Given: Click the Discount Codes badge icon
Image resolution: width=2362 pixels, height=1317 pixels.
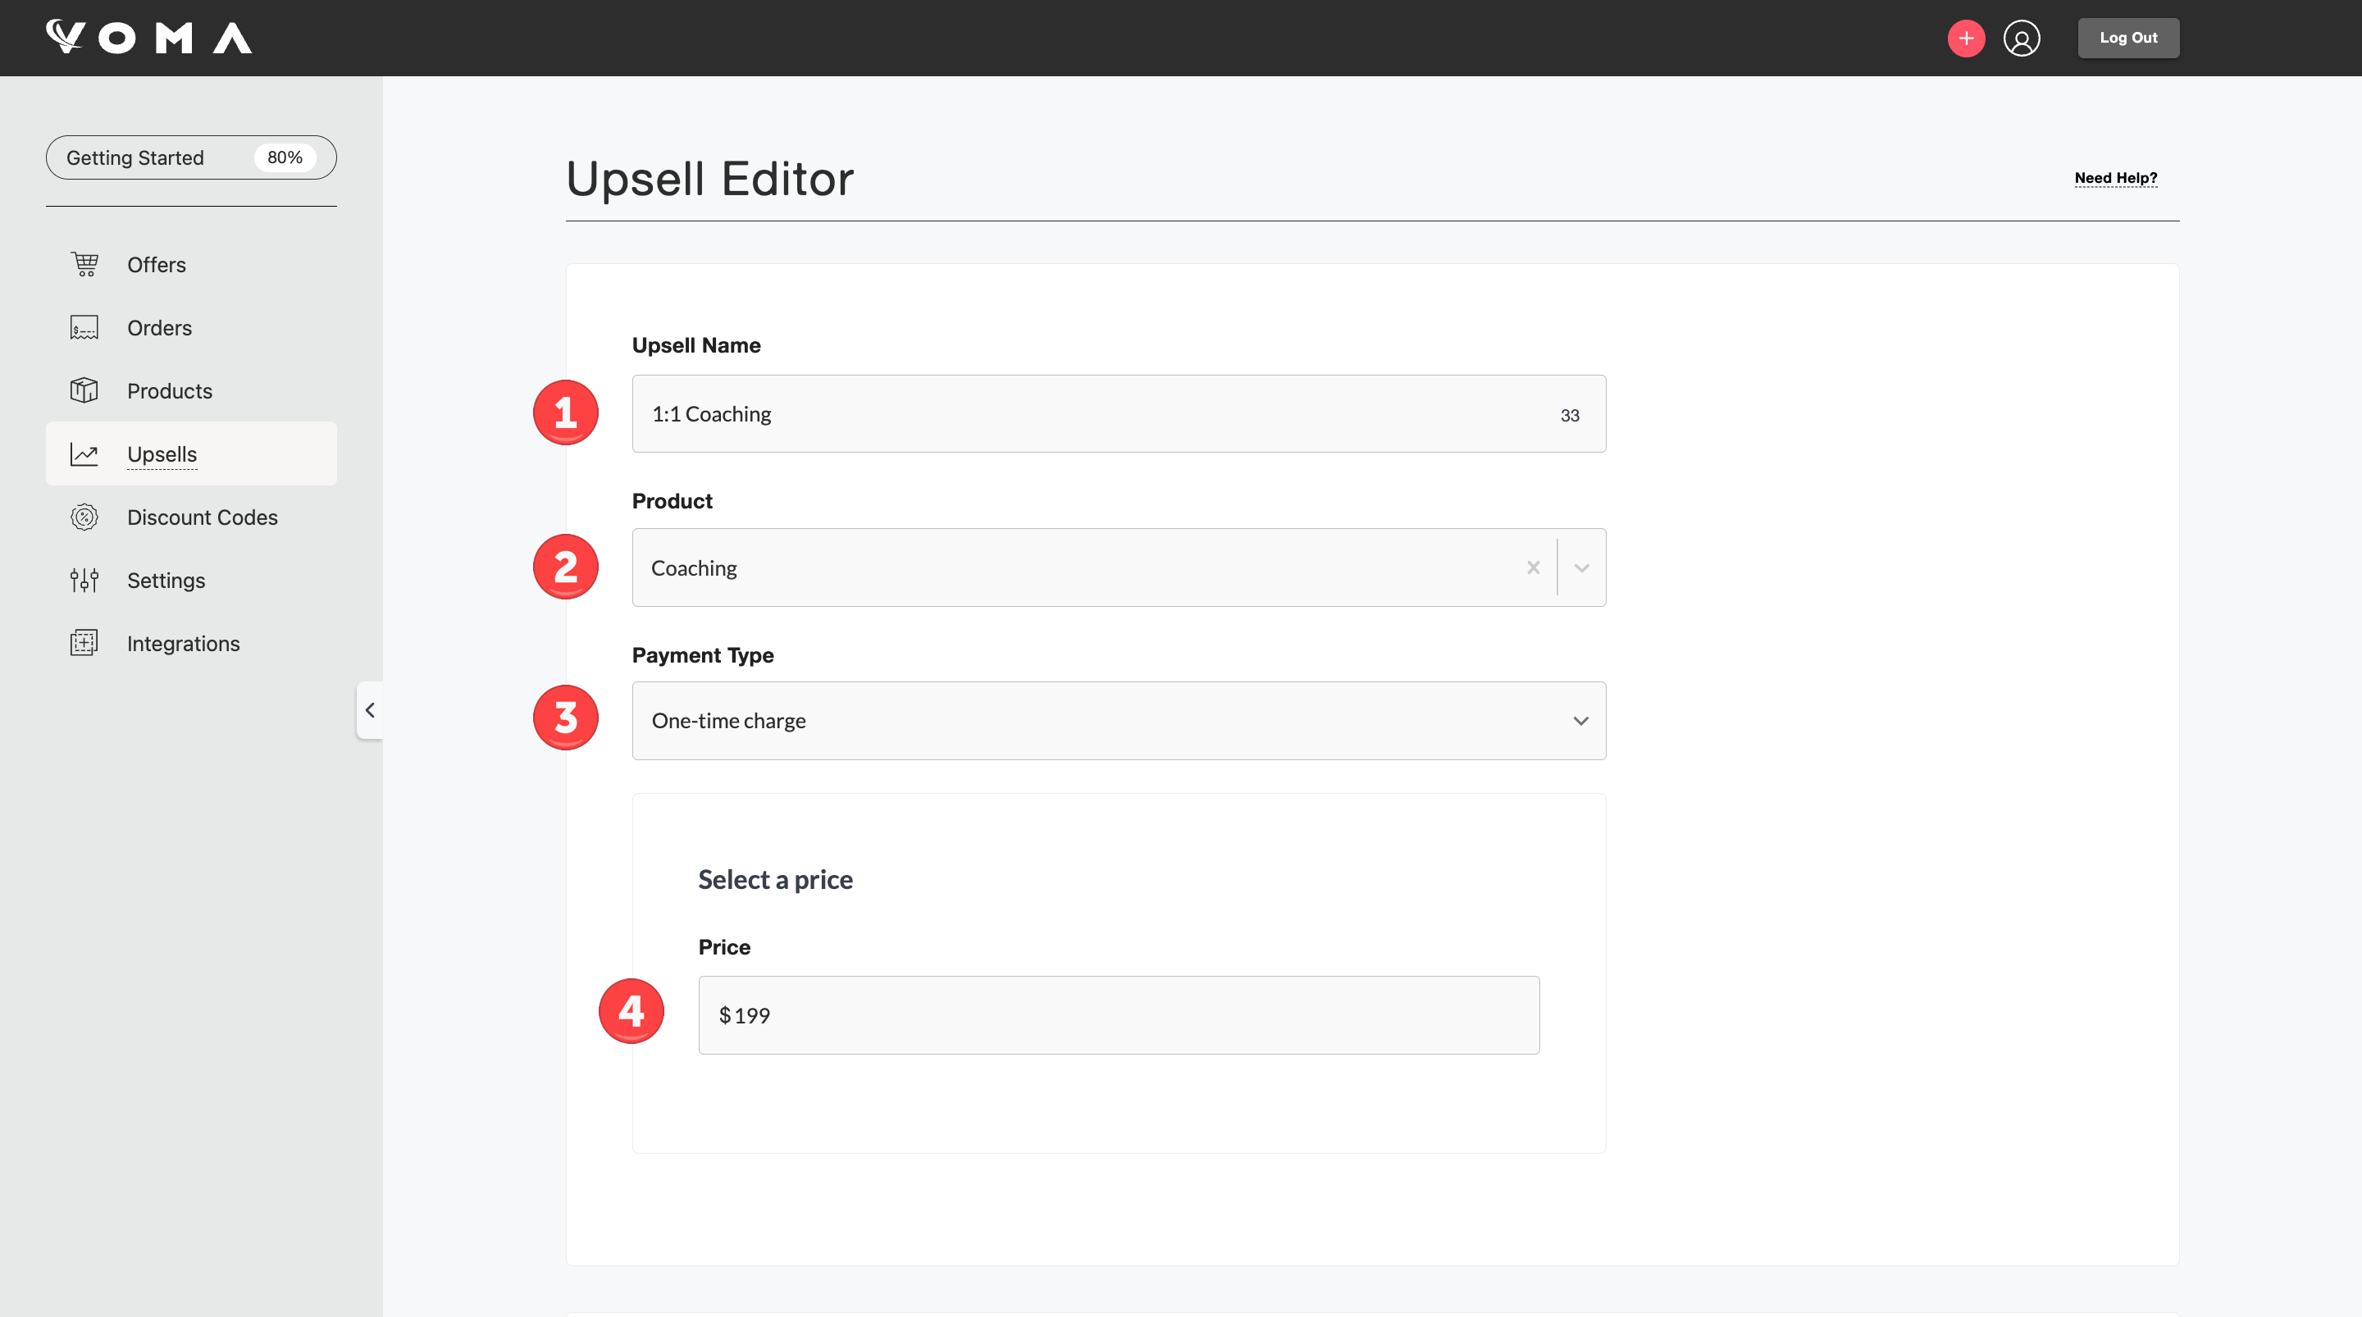Looking at the screenshot, I should (84, 517).
